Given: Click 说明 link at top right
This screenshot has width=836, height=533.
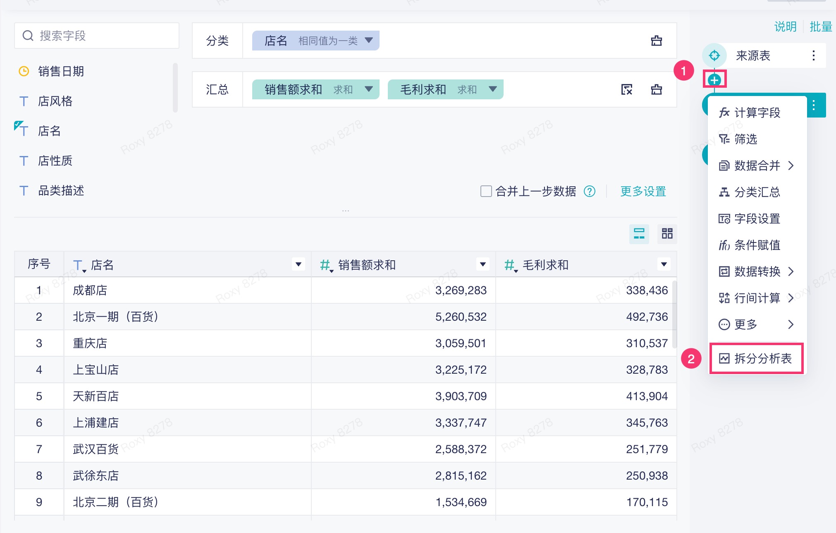Looking at the screenshot, I should (785, 27).
